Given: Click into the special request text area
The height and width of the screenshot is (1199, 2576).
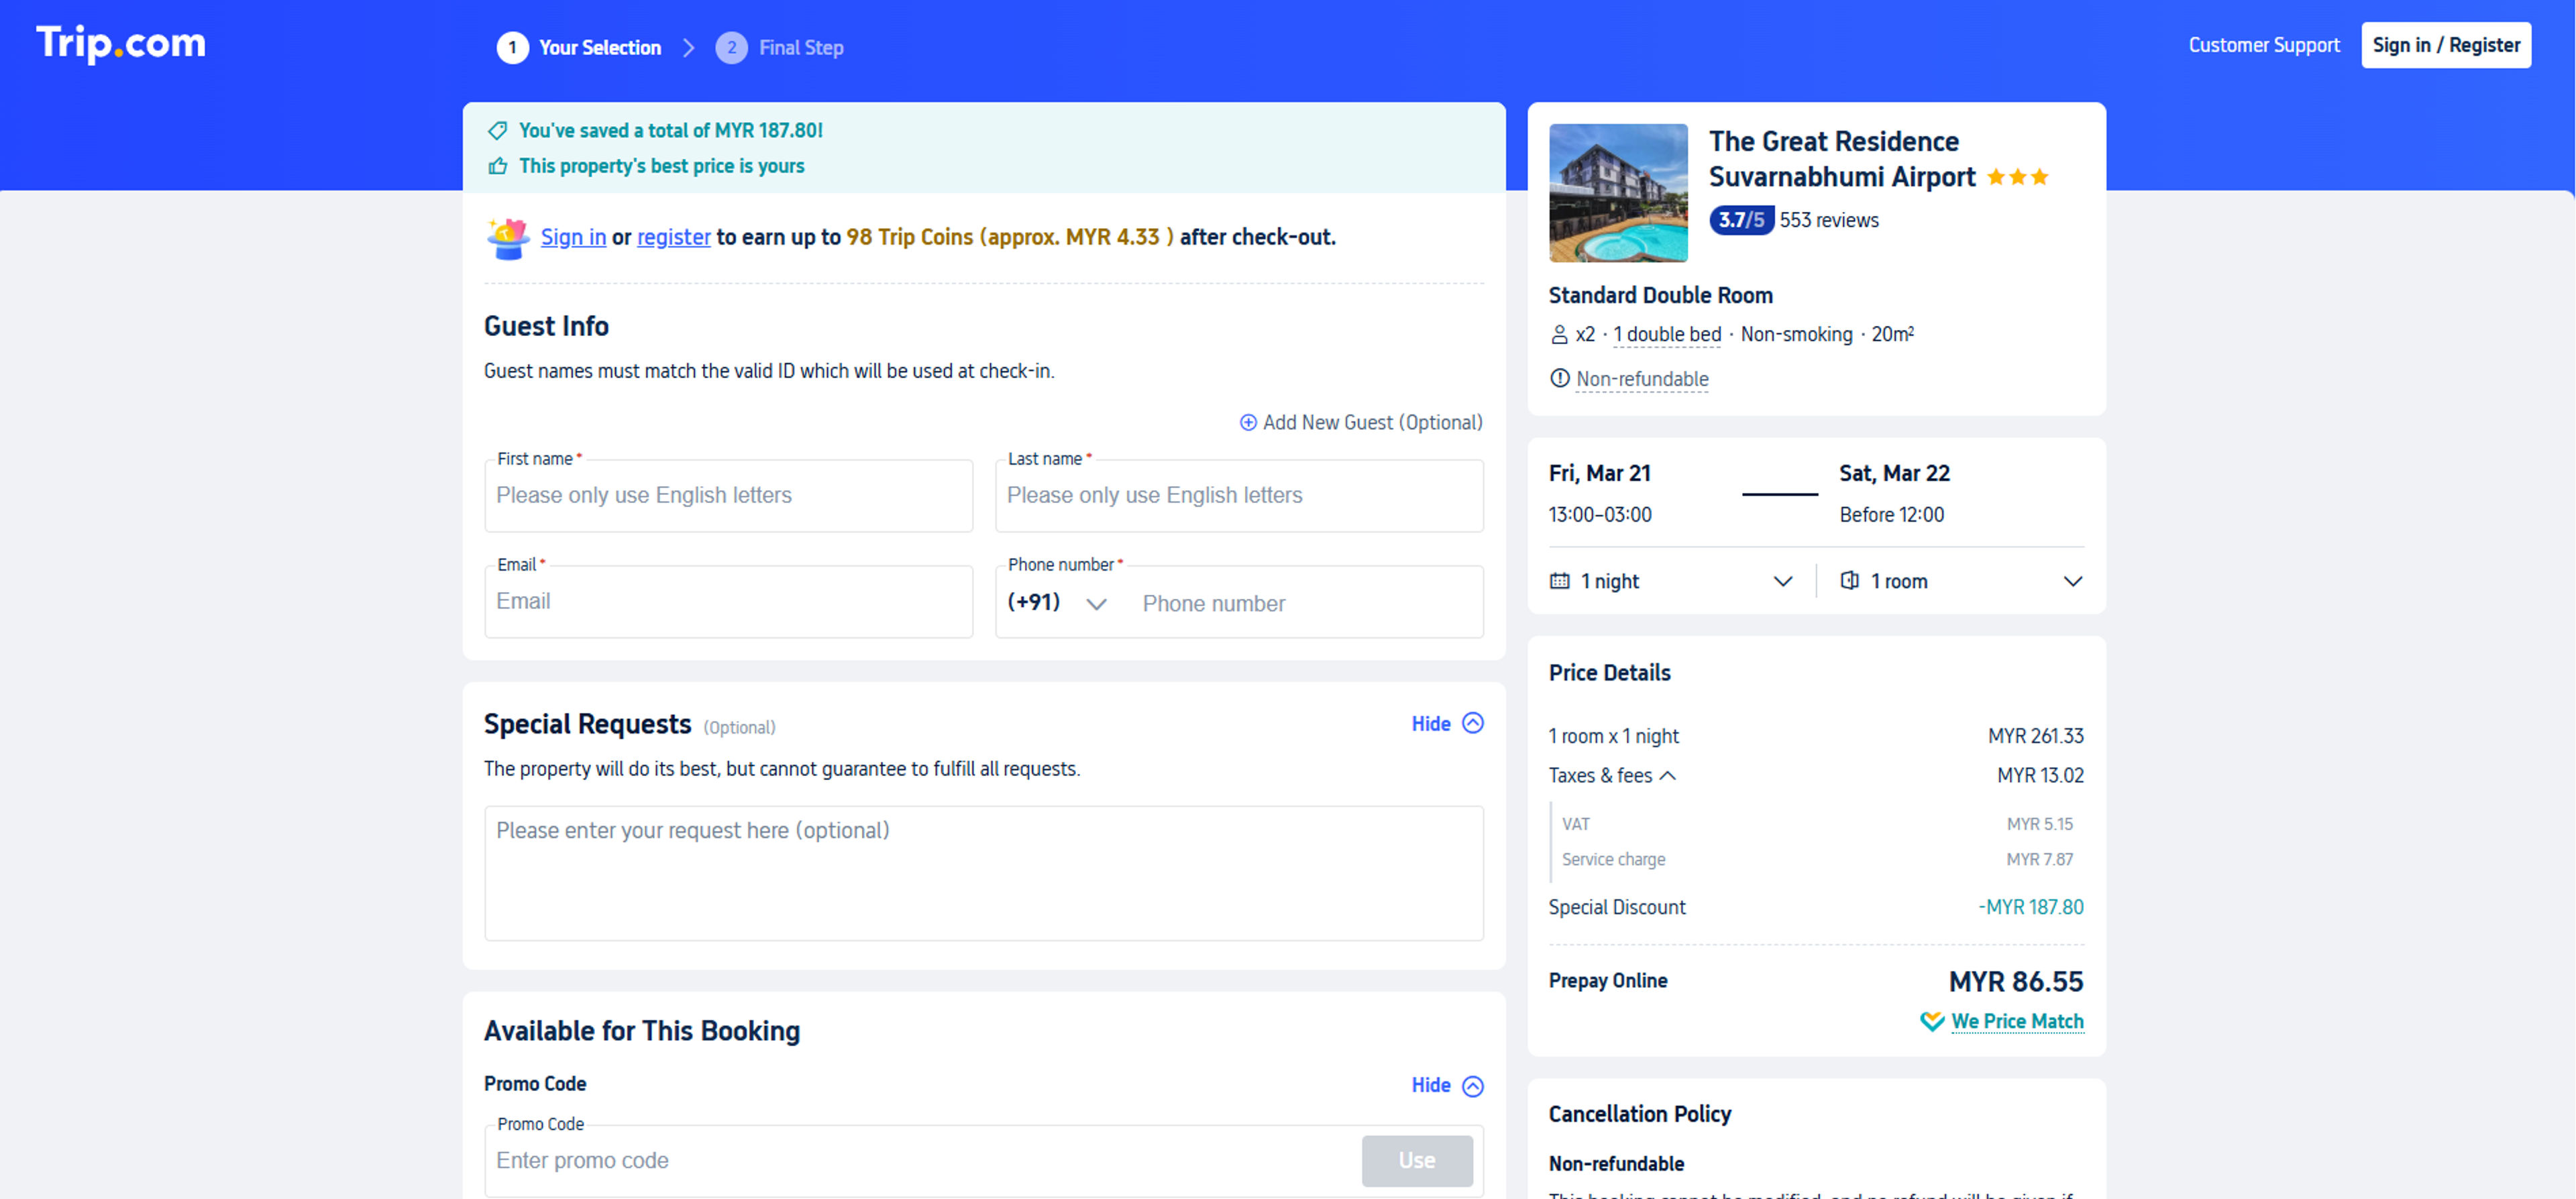Looking at the screenshot, I should click(x=984, y=873).
